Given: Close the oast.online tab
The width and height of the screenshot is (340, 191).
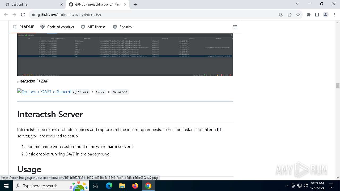Looking at the screenshot, I should [x=62, y=5].
